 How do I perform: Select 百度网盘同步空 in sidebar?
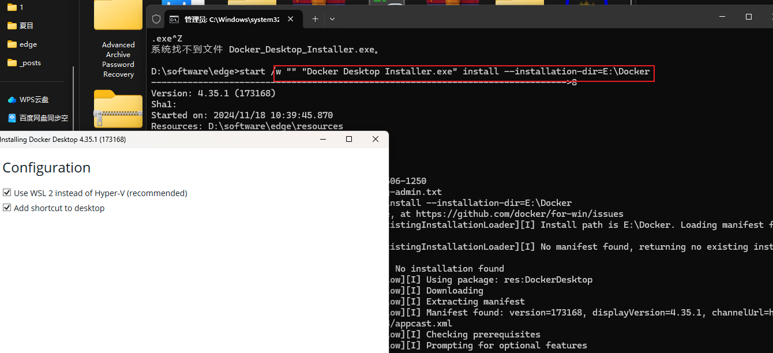coord(38,118)
